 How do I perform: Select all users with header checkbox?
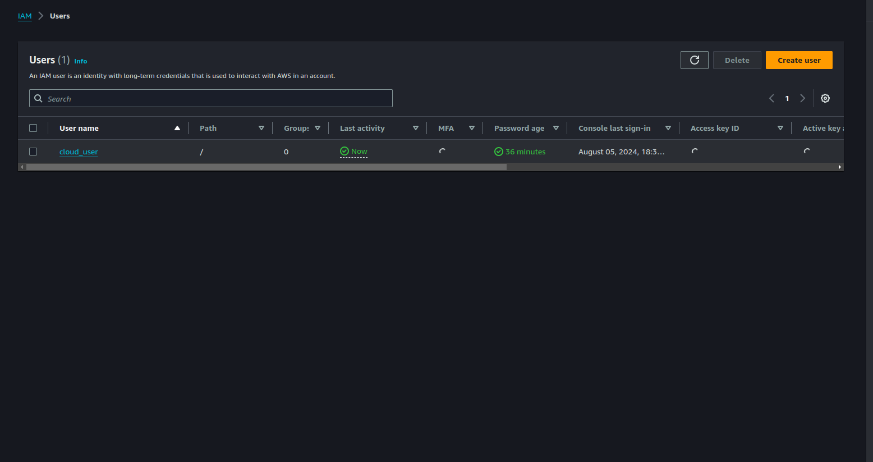click(33, 128)
